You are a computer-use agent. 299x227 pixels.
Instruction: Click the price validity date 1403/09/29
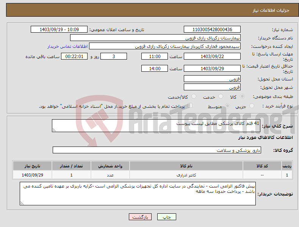[x=212, y=68]
